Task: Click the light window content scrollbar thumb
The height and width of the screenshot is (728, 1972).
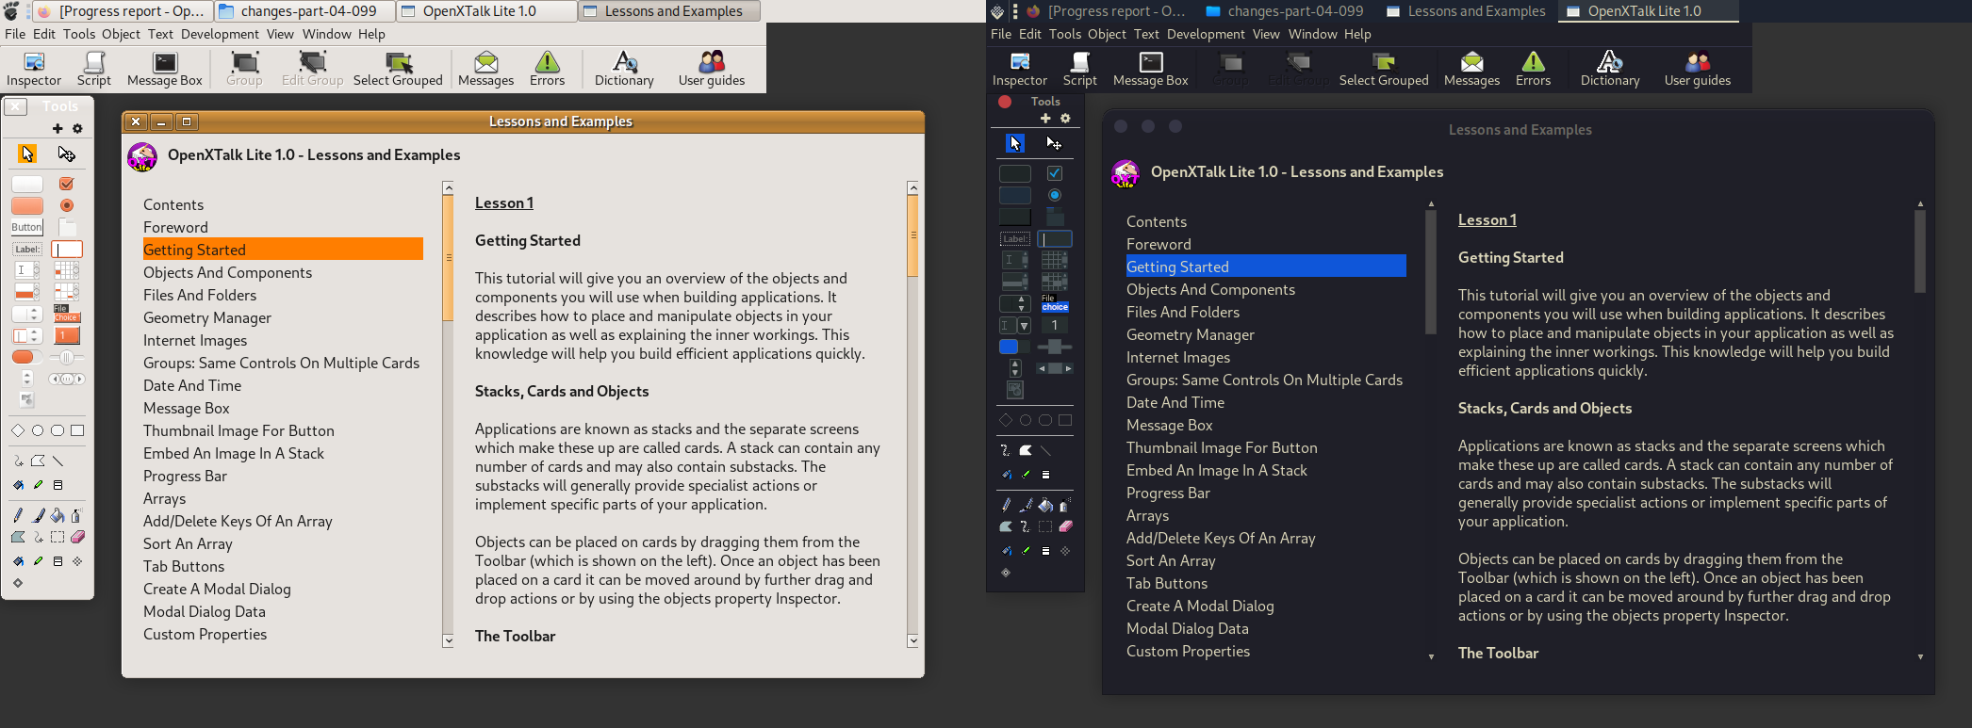Action: click(x=912, y=236)
